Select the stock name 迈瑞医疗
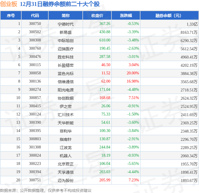The height and width of the screenshot is (193, 199). [66, 49]
